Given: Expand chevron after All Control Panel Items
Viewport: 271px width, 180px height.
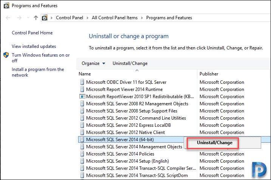Looking at the screenshot, I should [142, 18].
